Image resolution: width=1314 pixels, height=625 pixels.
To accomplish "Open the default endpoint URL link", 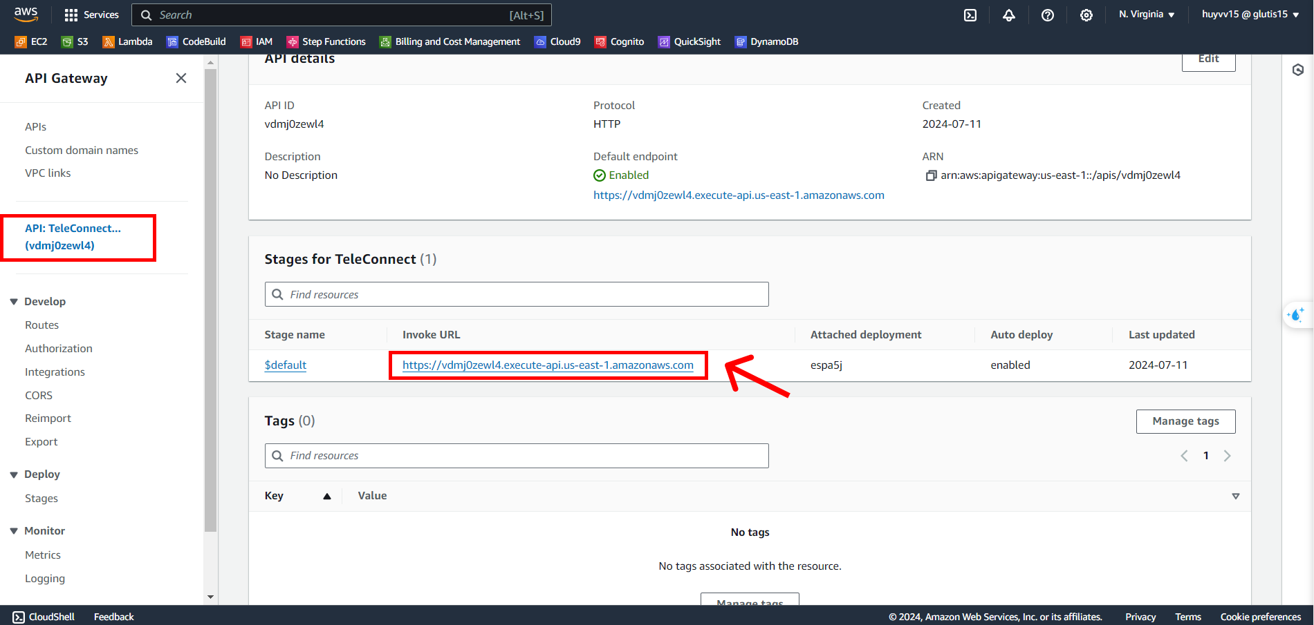I will click(739, 195).
